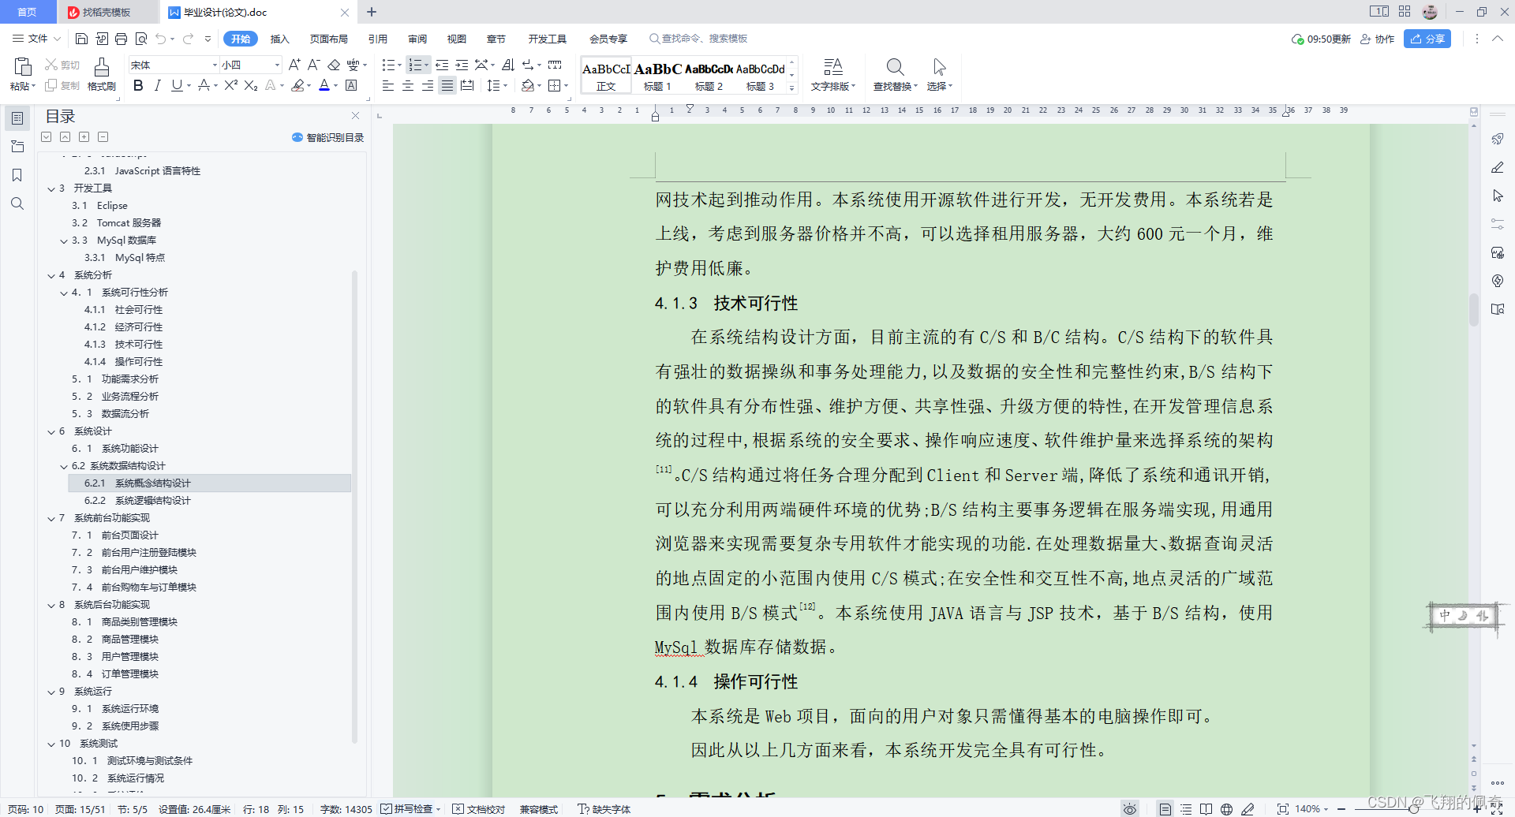
Task: Click the 分享 share button
Action: (1427, 39)
